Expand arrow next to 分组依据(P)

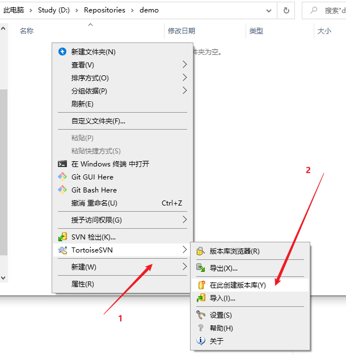coord(185,91)
